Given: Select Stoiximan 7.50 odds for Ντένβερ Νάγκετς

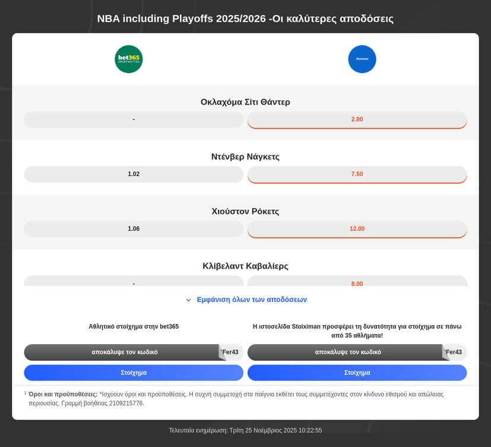Looking at the screenshot, I should click(x=357, y=174).
